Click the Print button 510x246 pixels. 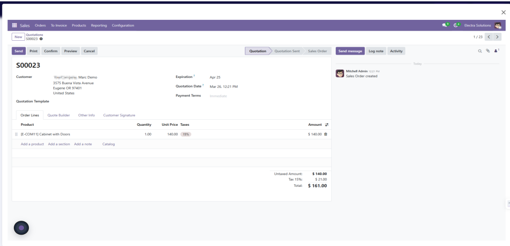click(x=33, y=51)
